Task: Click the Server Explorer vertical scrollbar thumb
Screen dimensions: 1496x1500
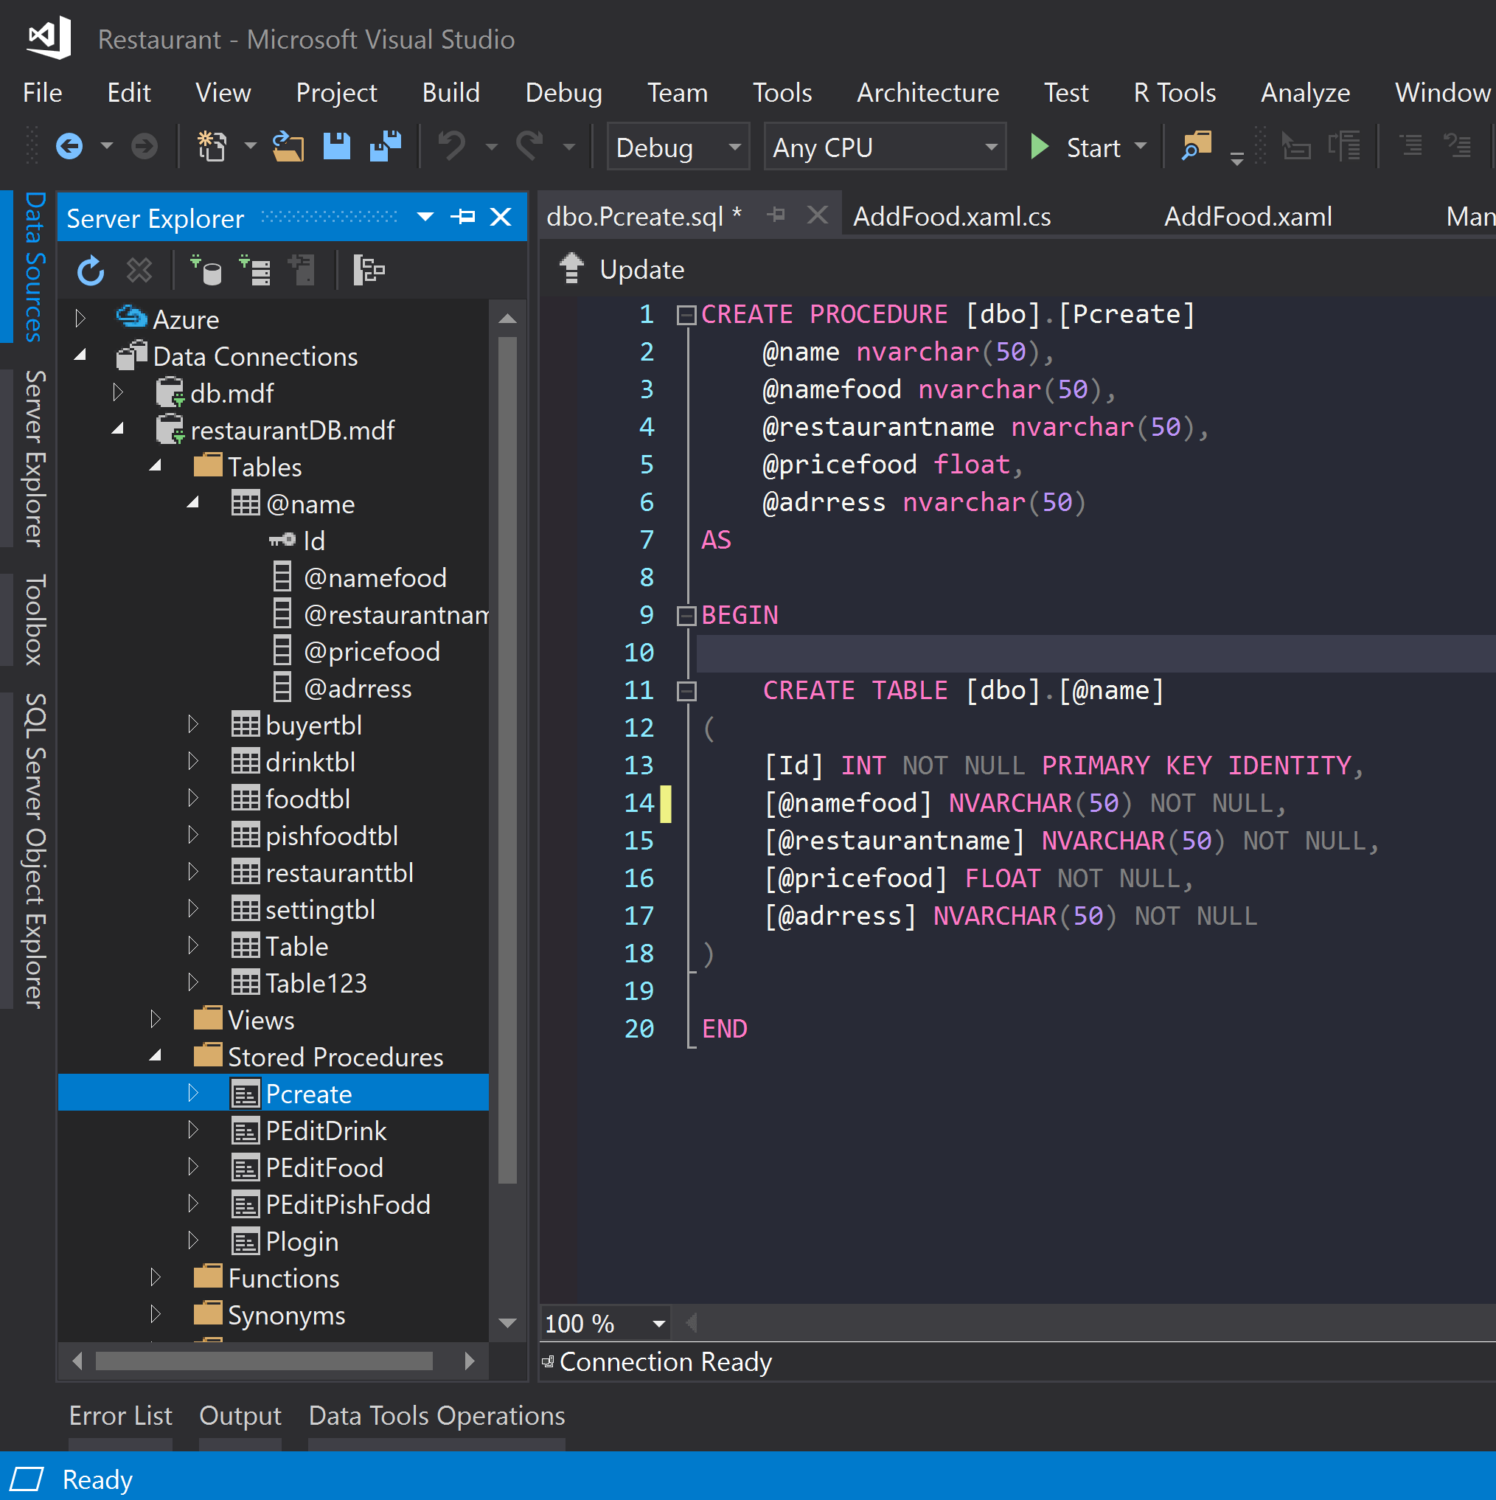Action: point(508,761)
